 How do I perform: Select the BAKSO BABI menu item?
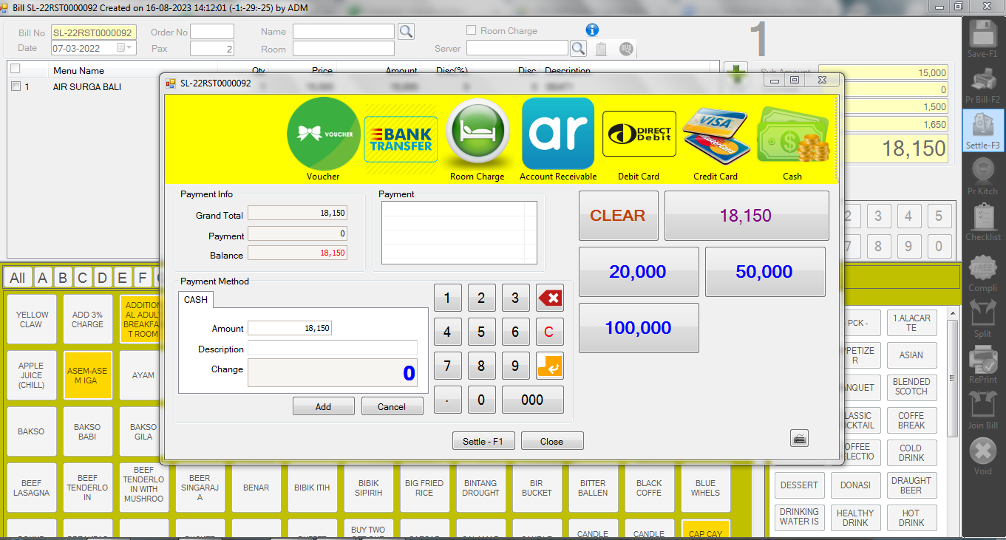click(x=87, y=431)
